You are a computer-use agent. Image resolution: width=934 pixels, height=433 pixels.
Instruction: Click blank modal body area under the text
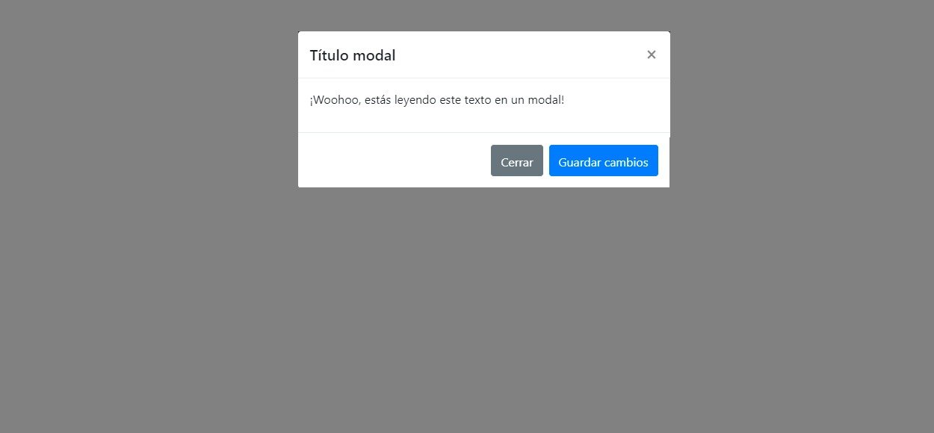[483, 120]
